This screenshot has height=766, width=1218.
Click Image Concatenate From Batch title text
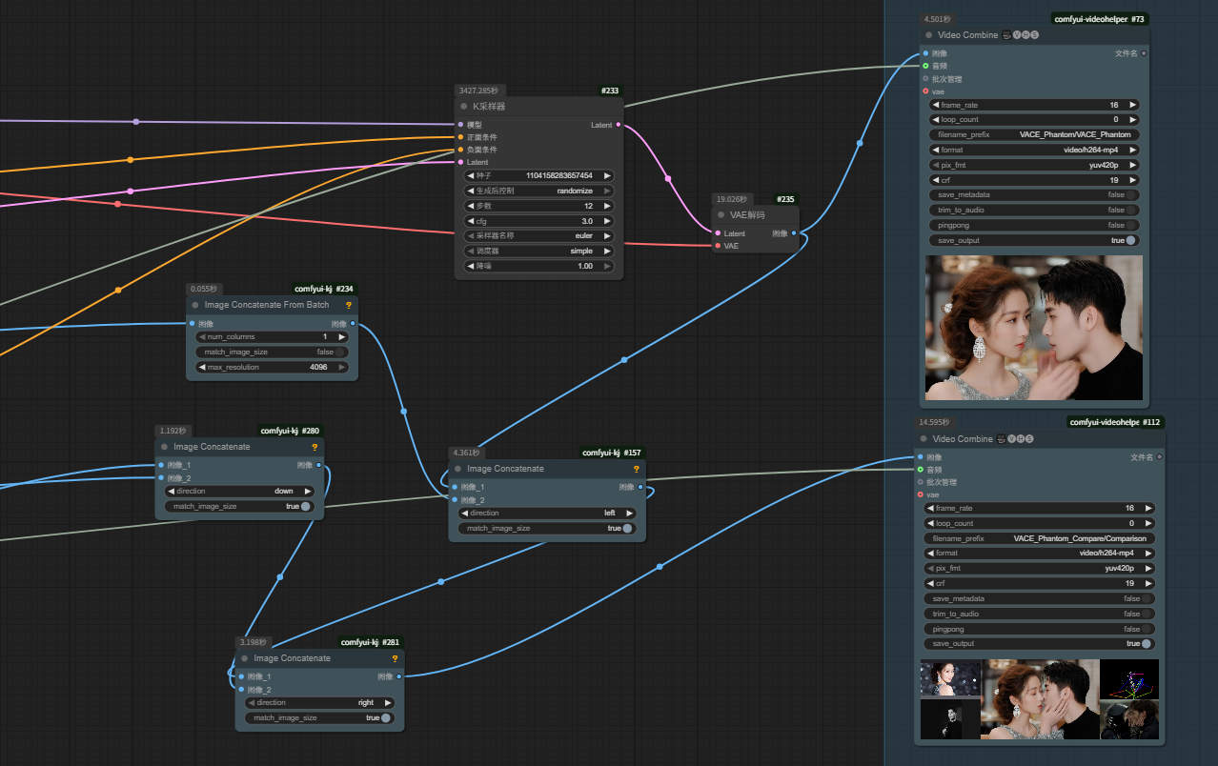point(267,305)
